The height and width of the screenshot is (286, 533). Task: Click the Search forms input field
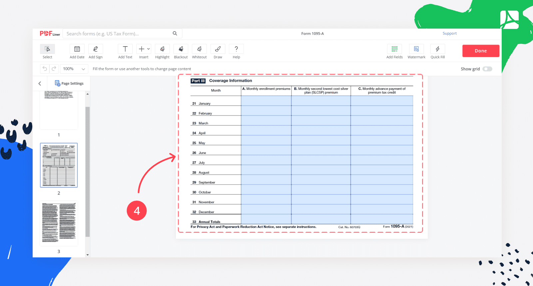pos(118,34)
